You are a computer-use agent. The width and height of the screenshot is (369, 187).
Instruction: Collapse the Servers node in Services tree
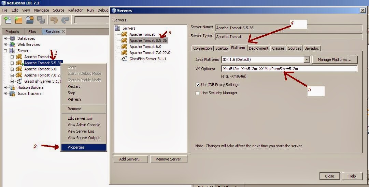pos(5,51)
